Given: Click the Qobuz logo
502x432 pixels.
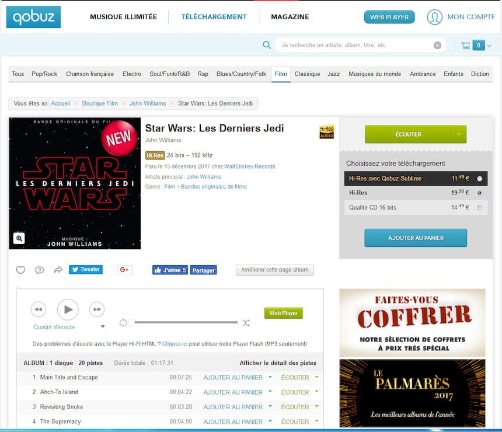Looking at the screenshot, I should (x=33, y=17).
